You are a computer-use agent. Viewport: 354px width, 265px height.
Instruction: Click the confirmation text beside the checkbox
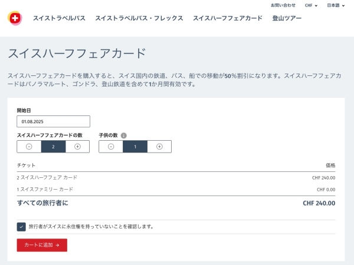[91, 227]
